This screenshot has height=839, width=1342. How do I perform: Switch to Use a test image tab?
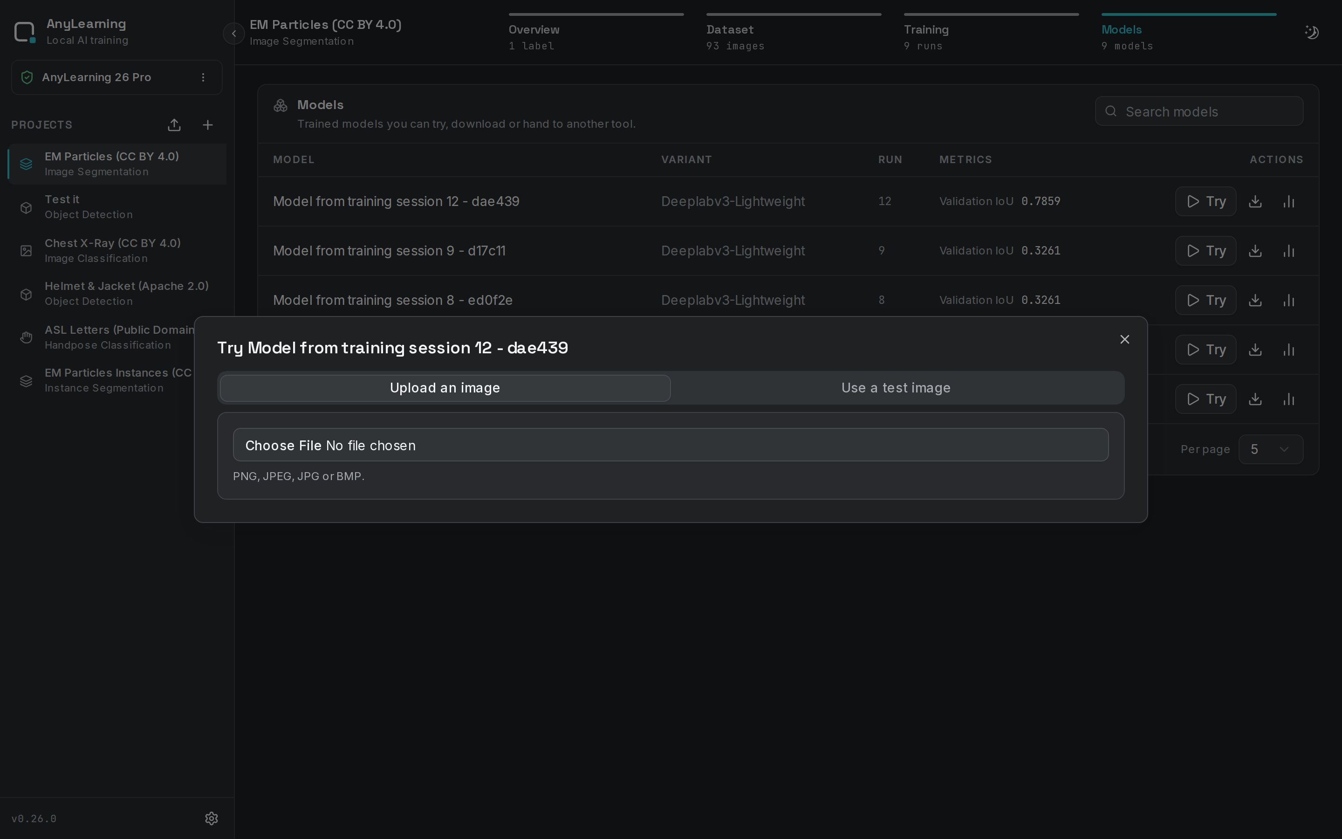(x=896, y=388)
